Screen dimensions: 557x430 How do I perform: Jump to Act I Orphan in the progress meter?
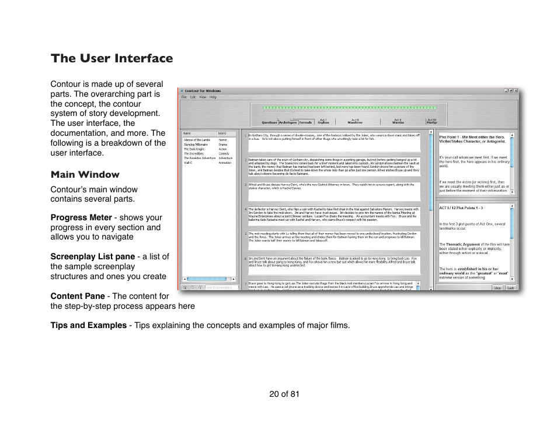tap(323, 121)
